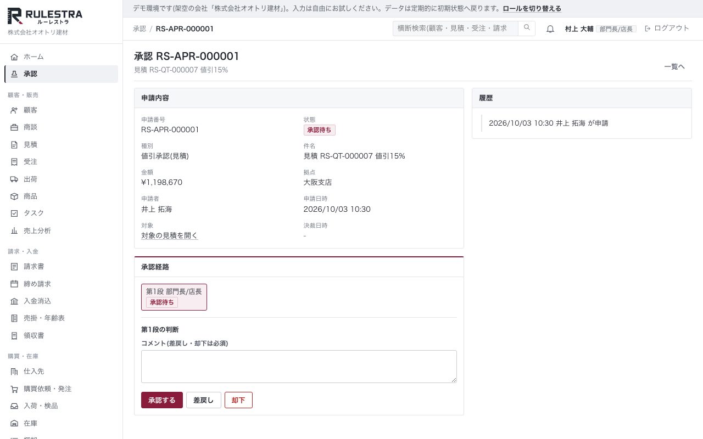Image resolution: width=703 pixels, height=439 pixels.
Task: Open the 対象の見積を開く link
Action: tap(169, 236)
